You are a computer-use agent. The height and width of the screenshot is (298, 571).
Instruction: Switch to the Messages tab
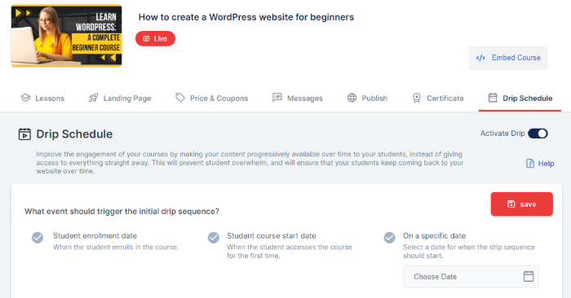(x=298, y=99)
